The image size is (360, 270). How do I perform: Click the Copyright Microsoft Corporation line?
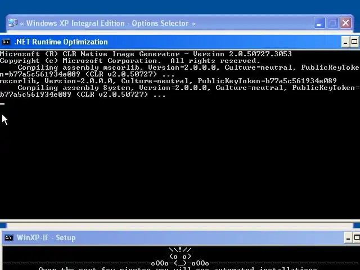[130, 61]
